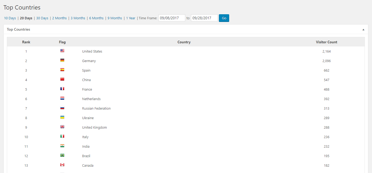Image resolution: width=372 pixels, height=173 pixels.
Task: Click visitor count 2,164
Action: click(x=327, y=52)
